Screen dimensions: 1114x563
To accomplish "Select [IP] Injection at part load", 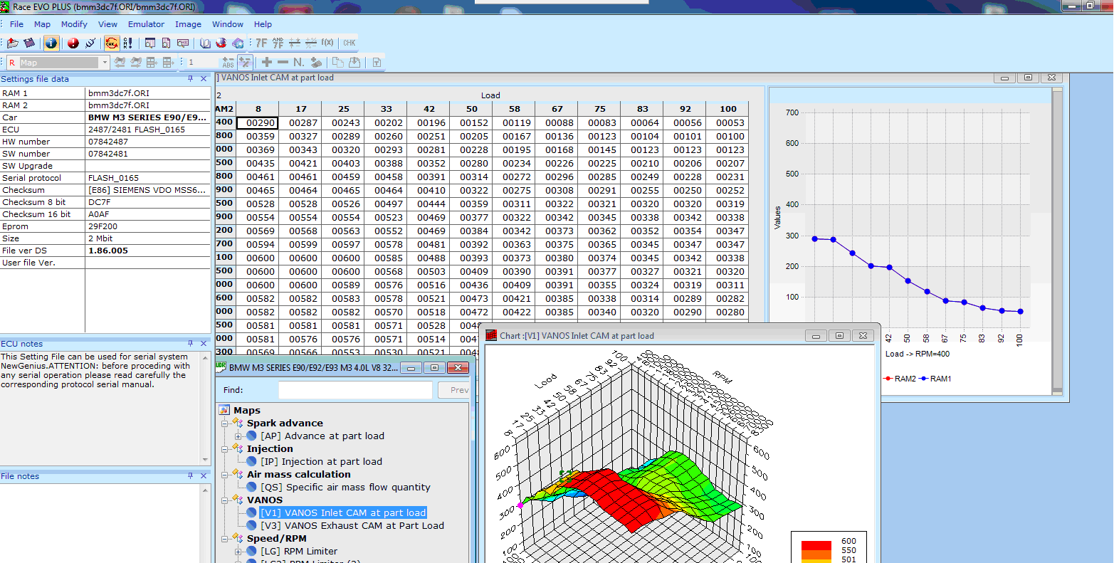I will 322,462.
